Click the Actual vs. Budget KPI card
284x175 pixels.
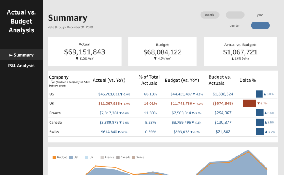point(240,51)
